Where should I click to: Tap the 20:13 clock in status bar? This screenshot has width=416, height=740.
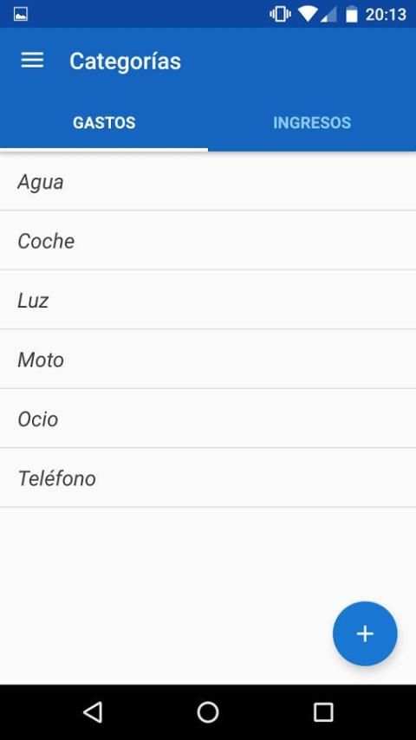coord(386,15)
